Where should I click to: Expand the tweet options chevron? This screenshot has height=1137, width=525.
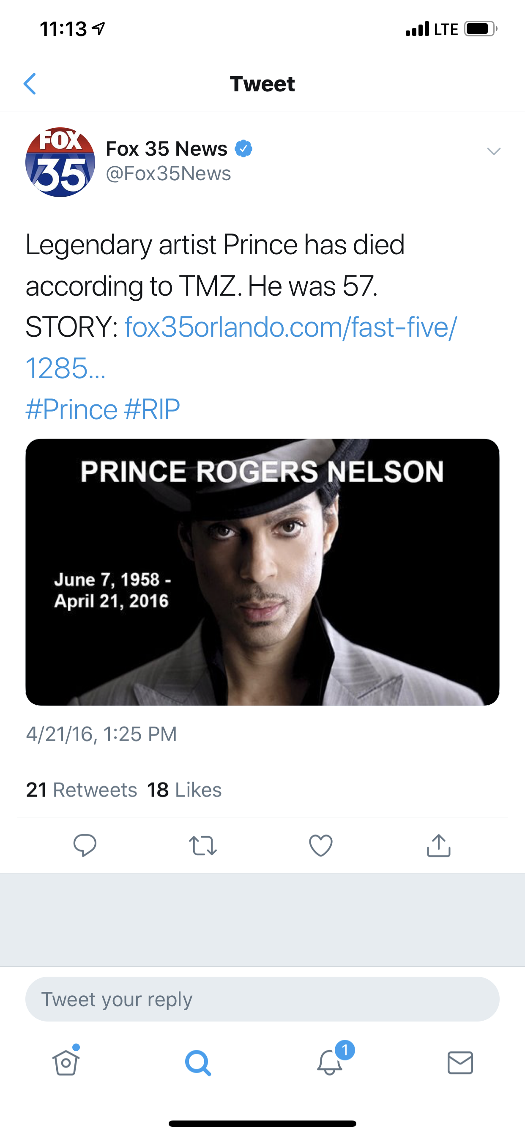(494, 151)
